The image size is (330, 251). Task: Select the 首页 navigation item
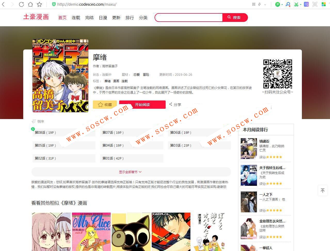pyautogui.click(x=62, y=18)
